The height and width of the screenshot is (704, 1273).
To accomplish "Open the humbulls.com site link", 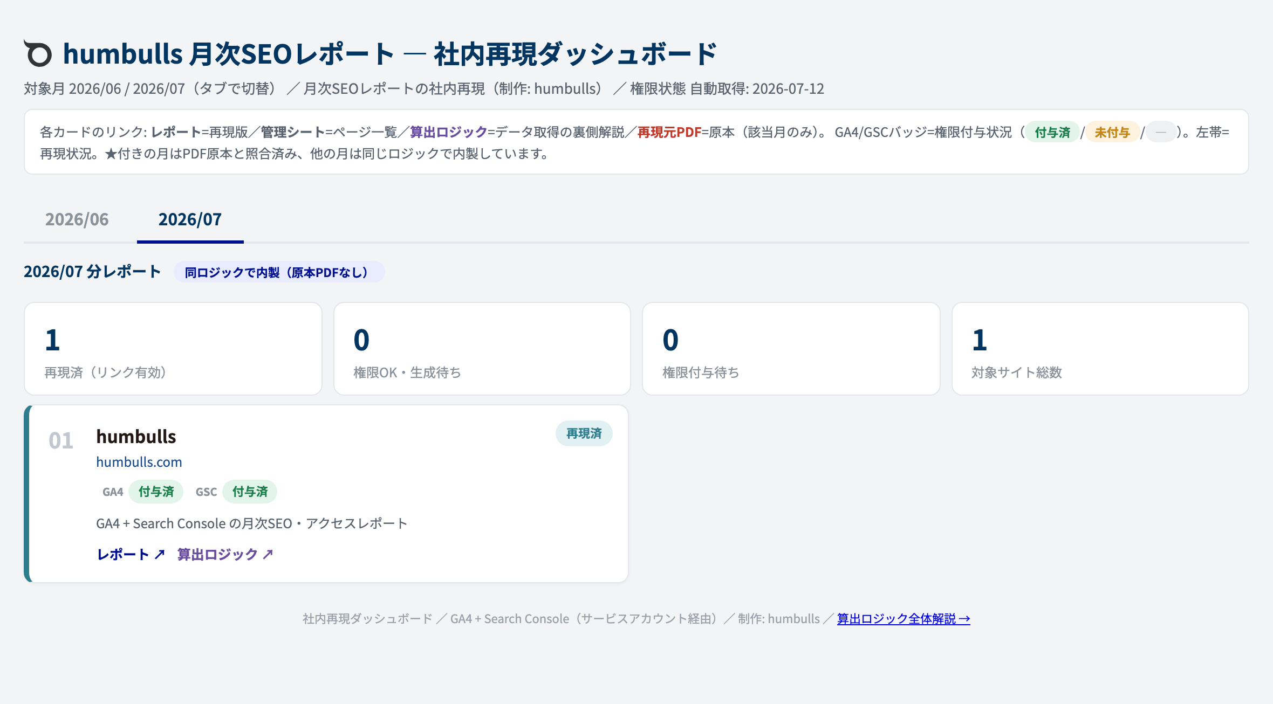I will pyautogui.click(x=139, y=462).
